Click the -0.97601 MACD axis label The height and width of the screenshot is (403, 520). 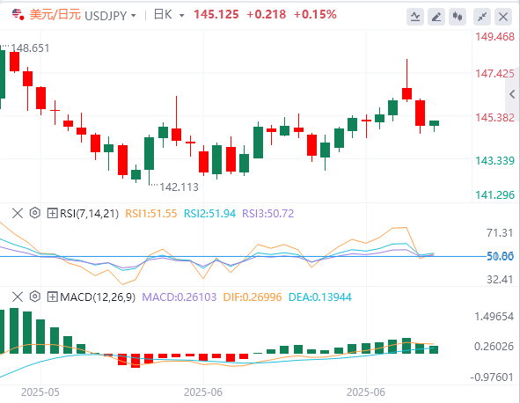pyautogui.click(x=492, y=377)
